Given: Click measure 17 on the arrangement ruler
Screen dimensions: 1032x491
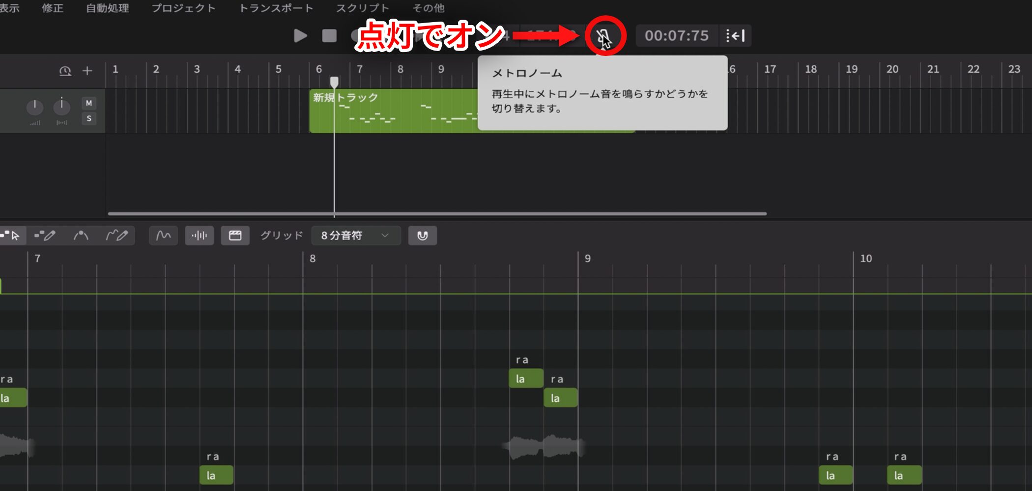Looking at the screenshot, I should [770, 69].
